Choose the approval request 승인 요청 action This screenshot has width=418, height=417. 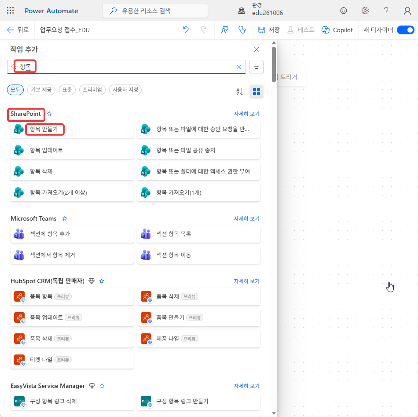[x=198, y=129]
